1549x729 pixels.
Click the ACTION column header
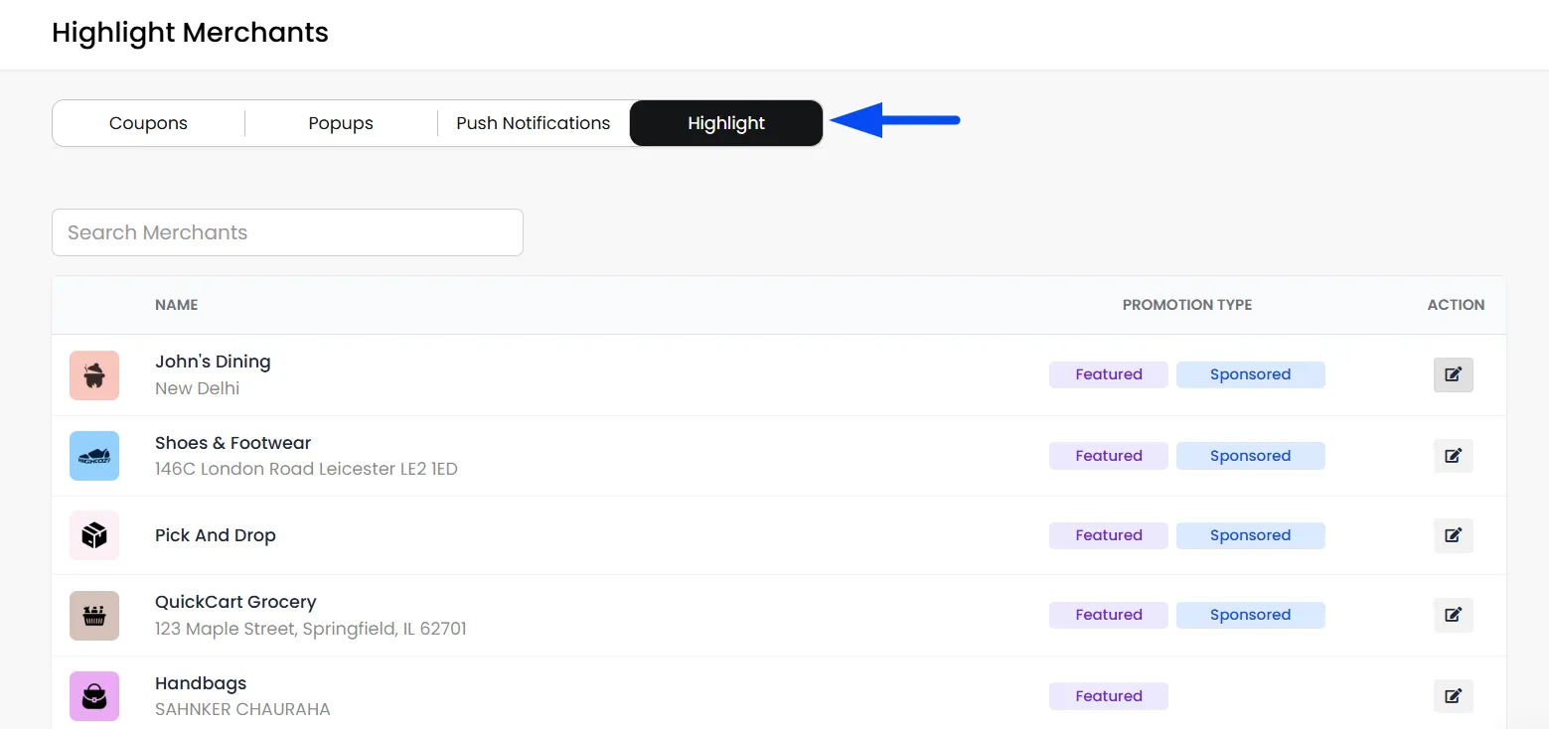1457,305
